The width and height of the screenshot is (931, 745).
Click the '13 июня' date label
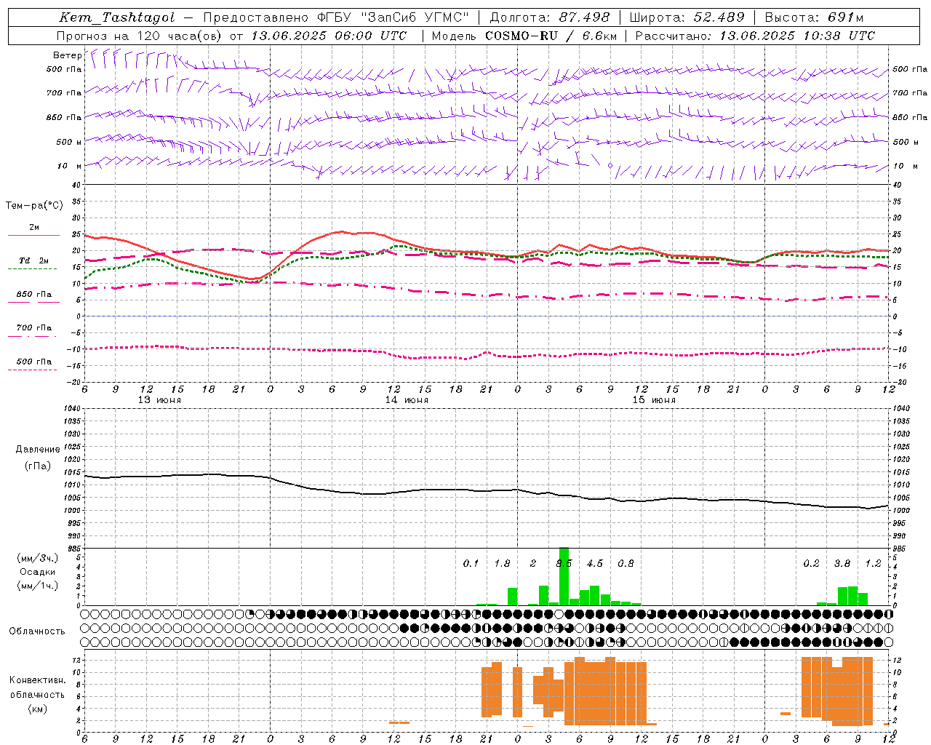pos(159,400)
